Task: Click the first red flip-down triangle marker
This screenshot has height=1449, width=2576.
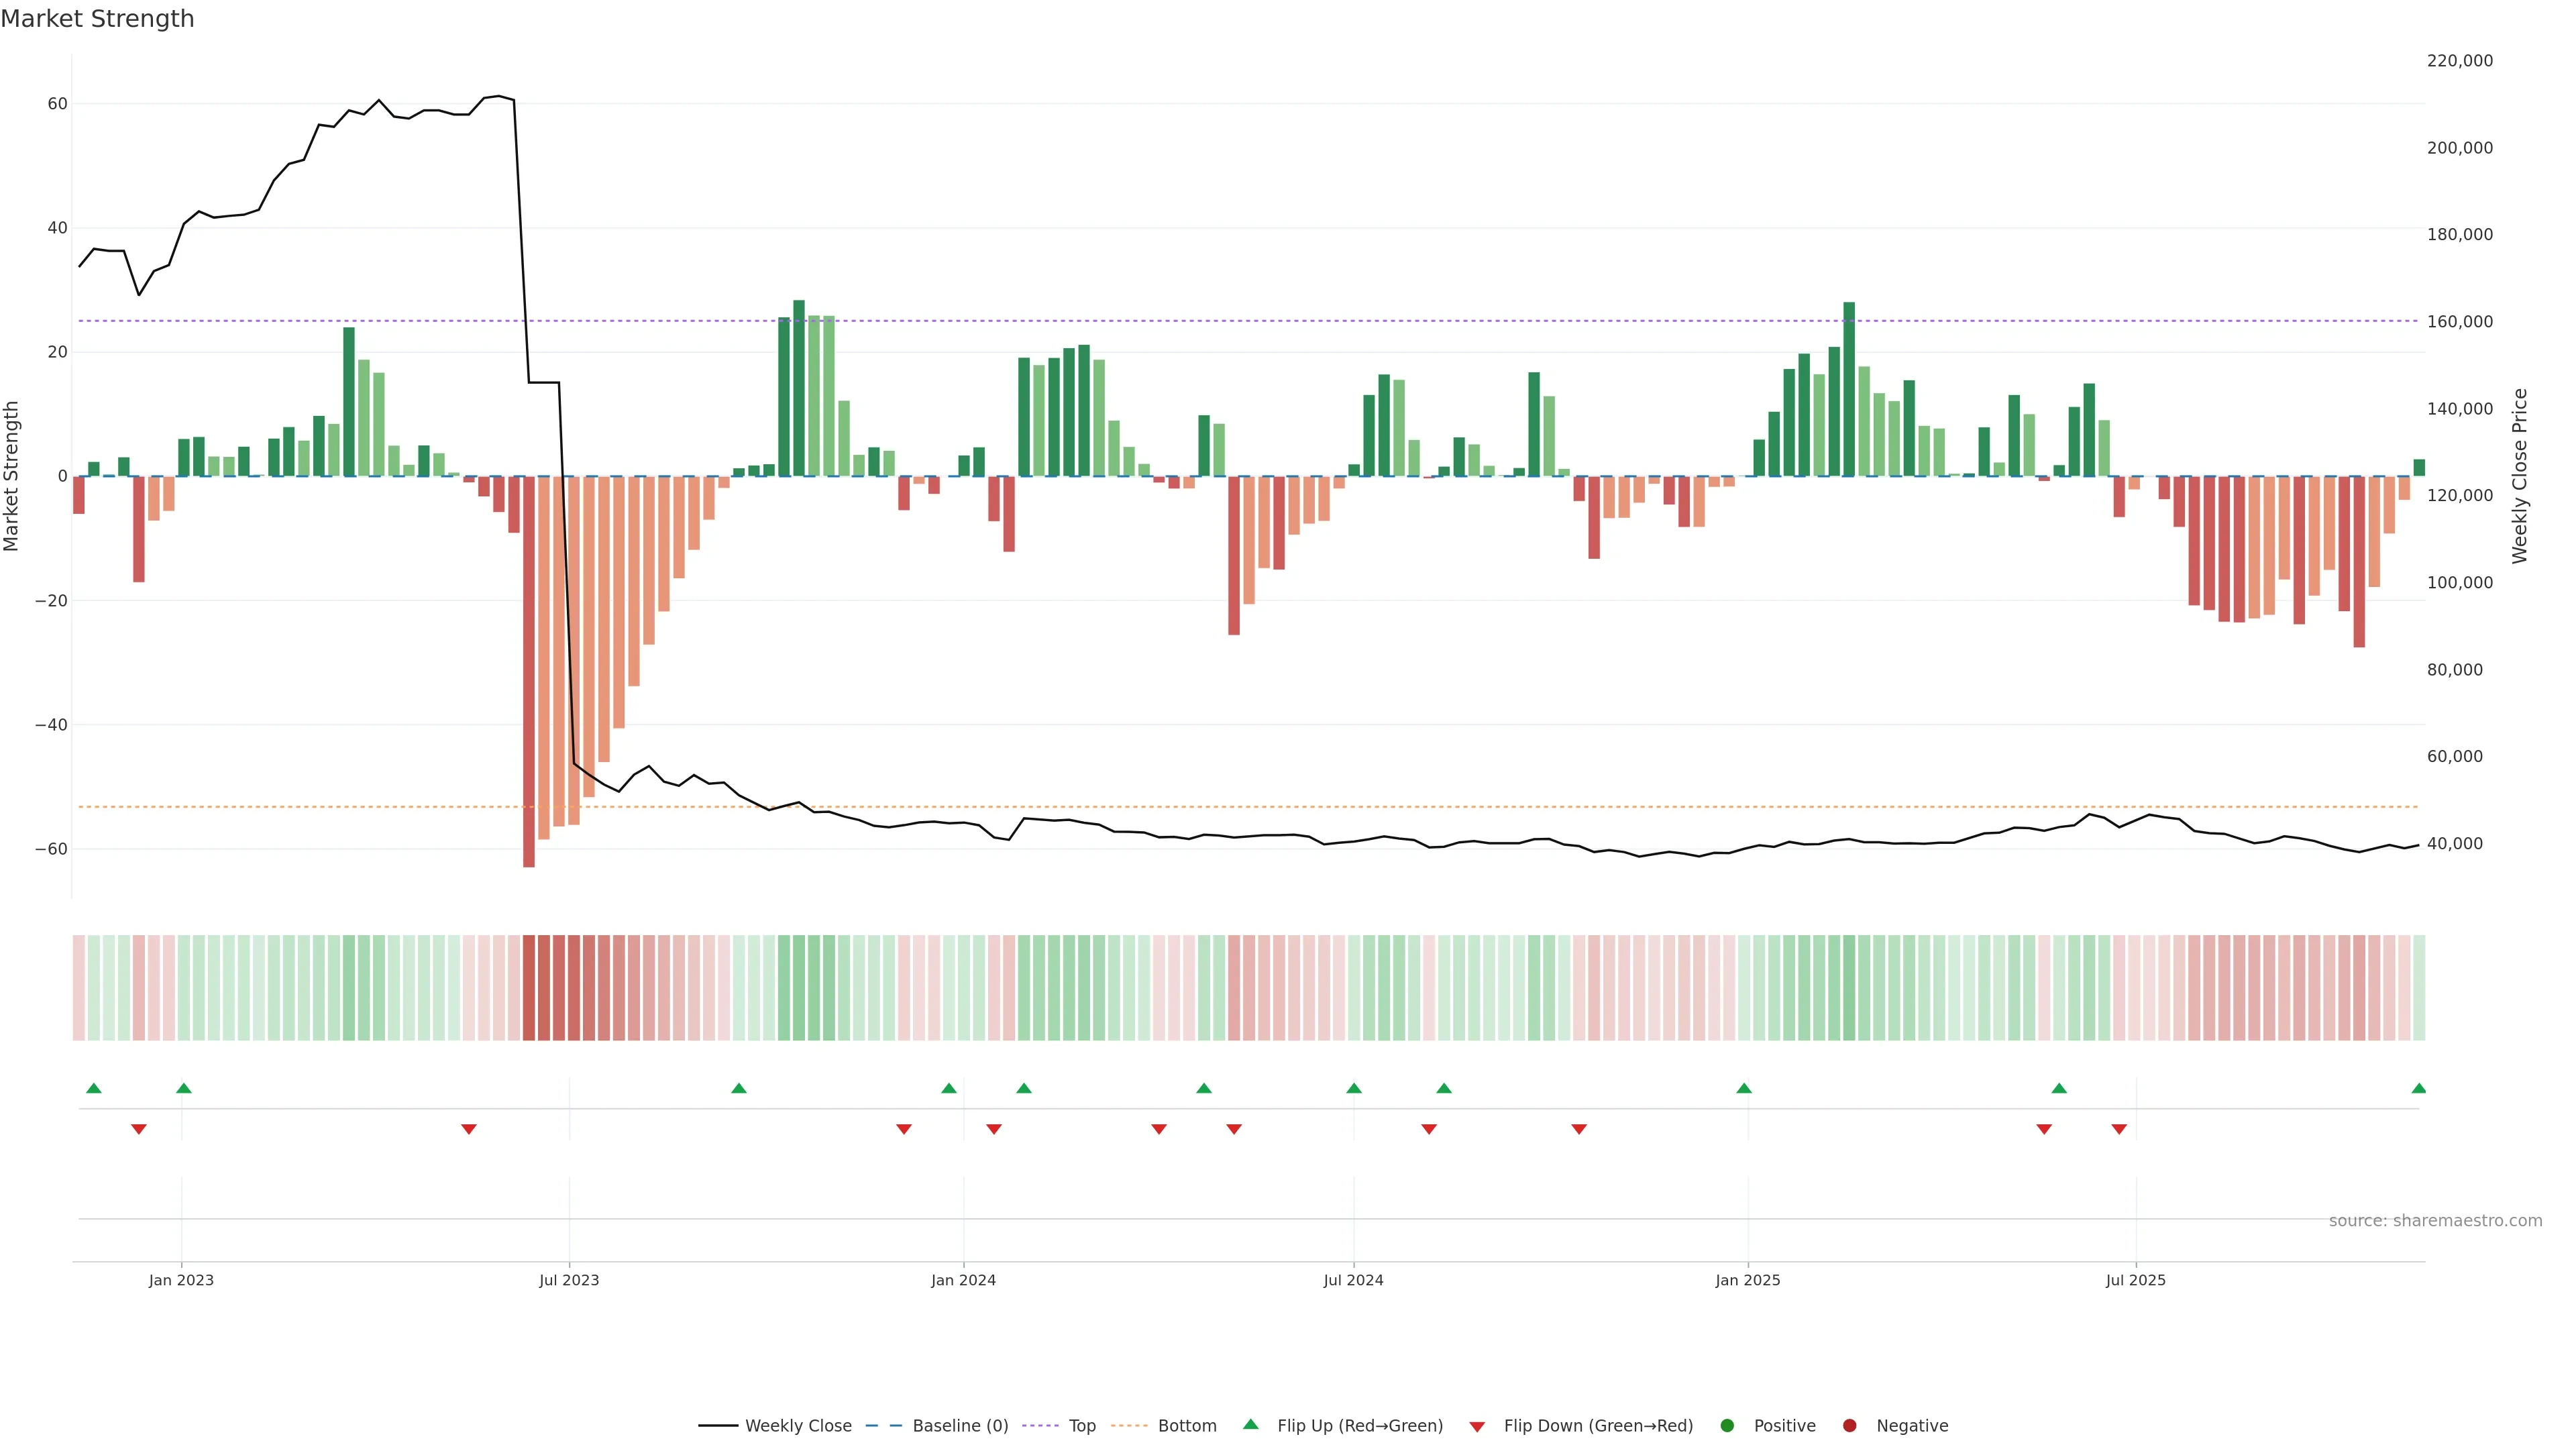Action: 139,1129
